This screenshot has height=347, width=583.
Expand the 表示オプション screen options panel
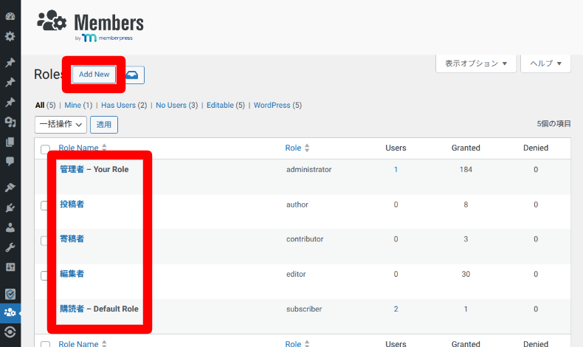(x=476, y=63)
